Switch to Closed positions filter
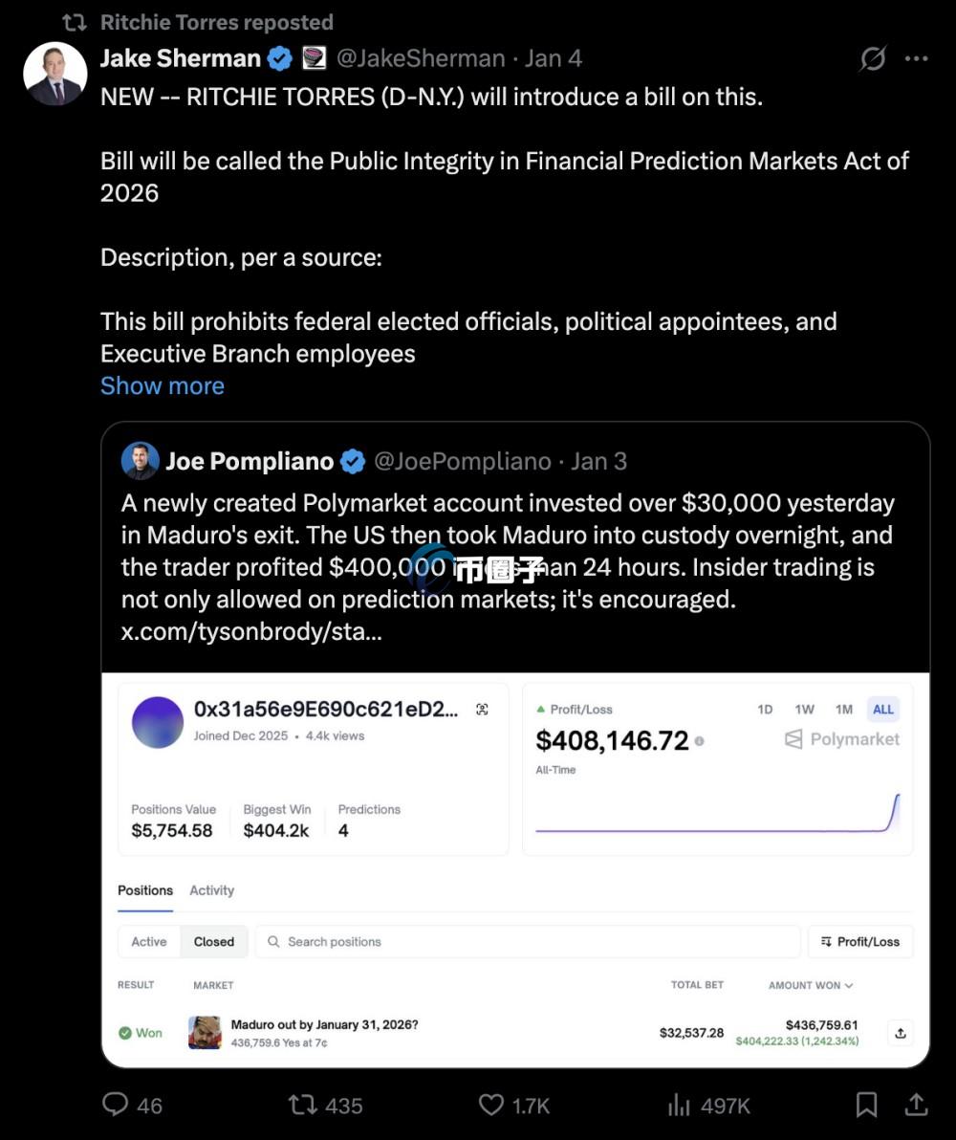The width and height of the screenshot is (956, 1140). 213,941
